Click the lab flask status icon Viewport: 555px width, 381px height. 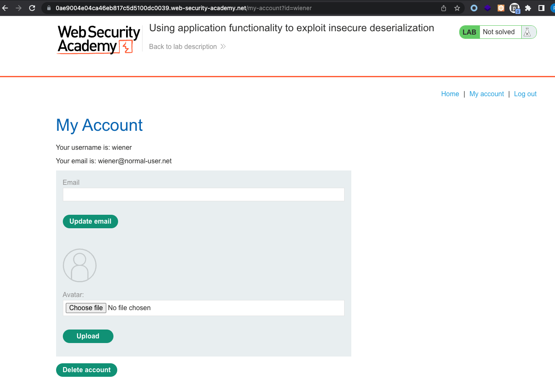click(x=527, y=32)
